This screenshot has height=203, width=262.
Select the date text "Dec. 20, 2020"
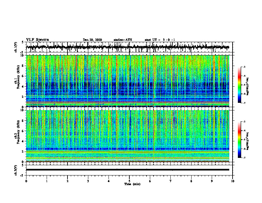pos(92,40)
